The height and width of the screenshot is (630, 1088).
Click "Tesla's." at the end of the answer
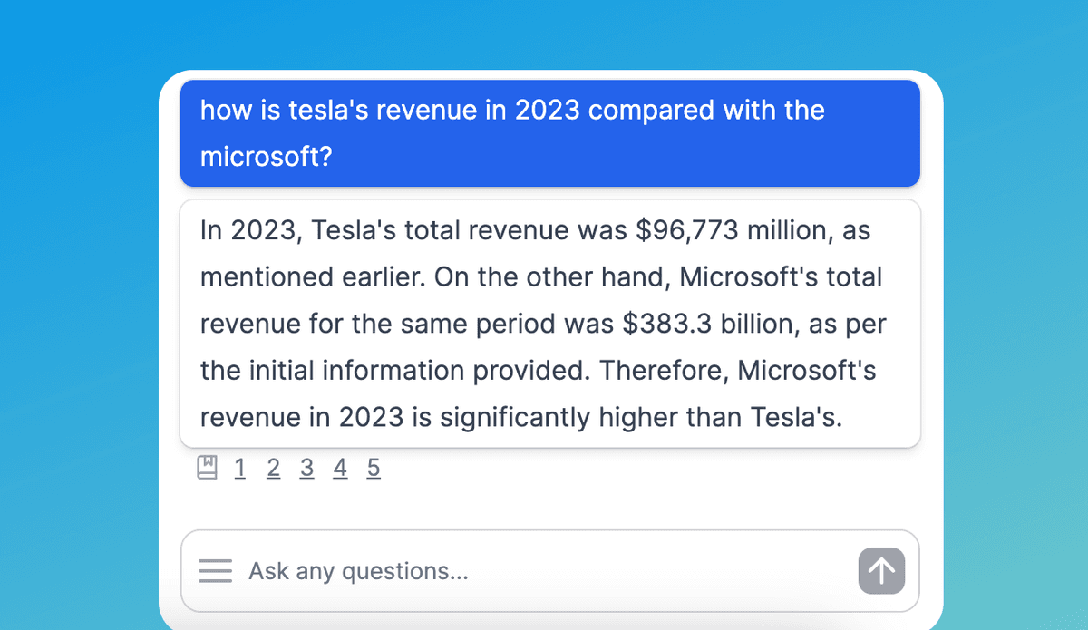coord(796,418)
